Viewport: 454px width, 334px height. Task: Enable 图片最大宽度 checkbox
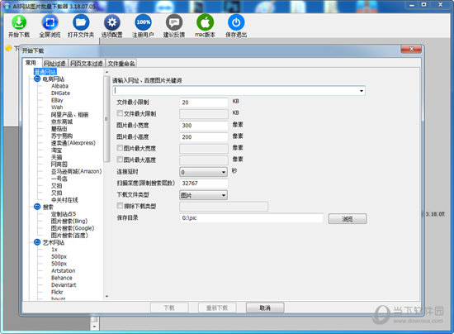pyautogui.click(x=120, y=148)
